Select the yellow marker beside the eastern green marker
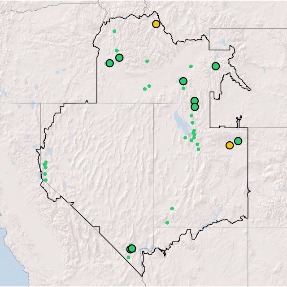287x287 pixels. pyautogui.click(x=230, y=145)
